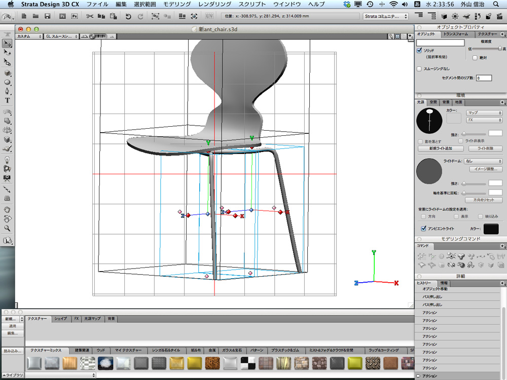The image size is (507, 380).
Task: Open the GL スムースシ... display mode dropdown
Action: coord(61,36)
